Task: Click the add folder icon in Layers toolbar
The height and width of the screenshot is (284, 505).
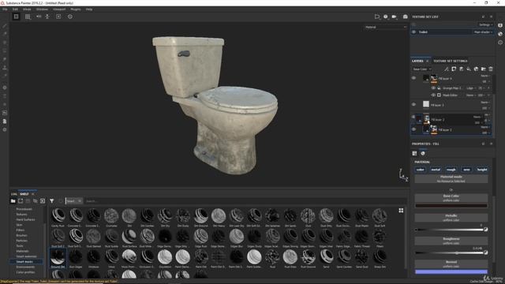Action: (484, 69)
